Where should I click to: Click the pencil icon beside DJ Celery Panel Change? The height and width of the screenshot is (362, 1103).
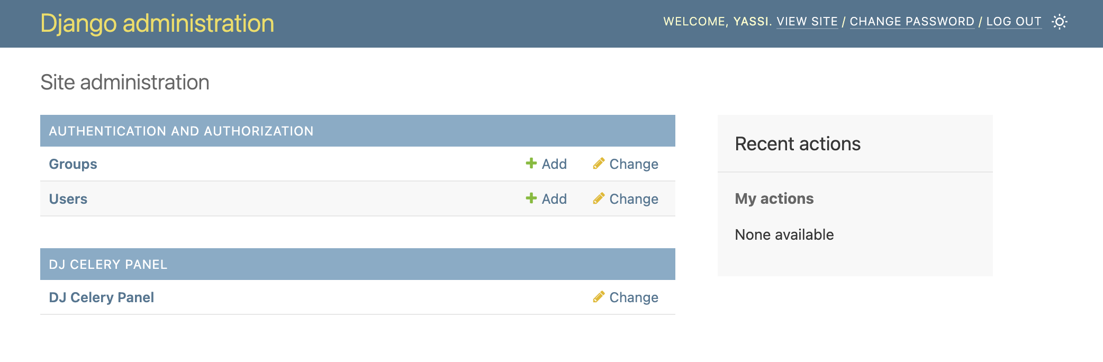coord(599,297)
